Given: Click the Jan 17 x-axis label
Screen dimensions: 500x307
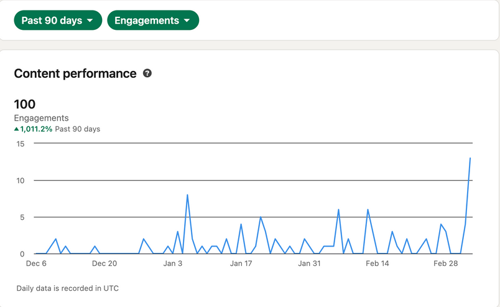Looking at the screenshot, I should [x=241, y=264].
